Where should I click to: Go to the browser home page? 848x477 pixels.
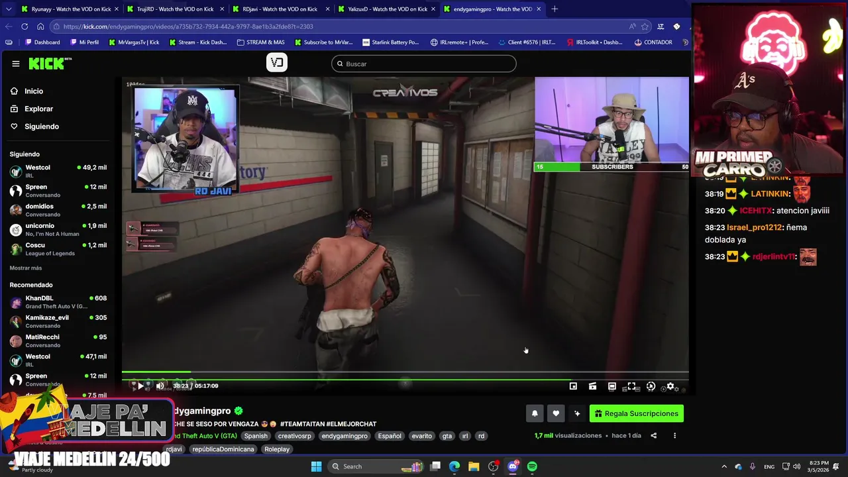[x=40, y=26]
